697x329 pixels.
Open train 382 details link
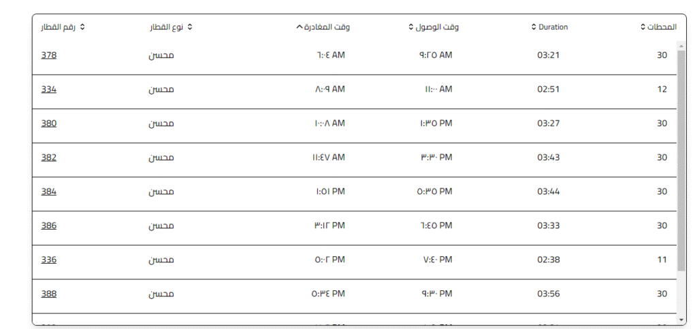[48, 157]
